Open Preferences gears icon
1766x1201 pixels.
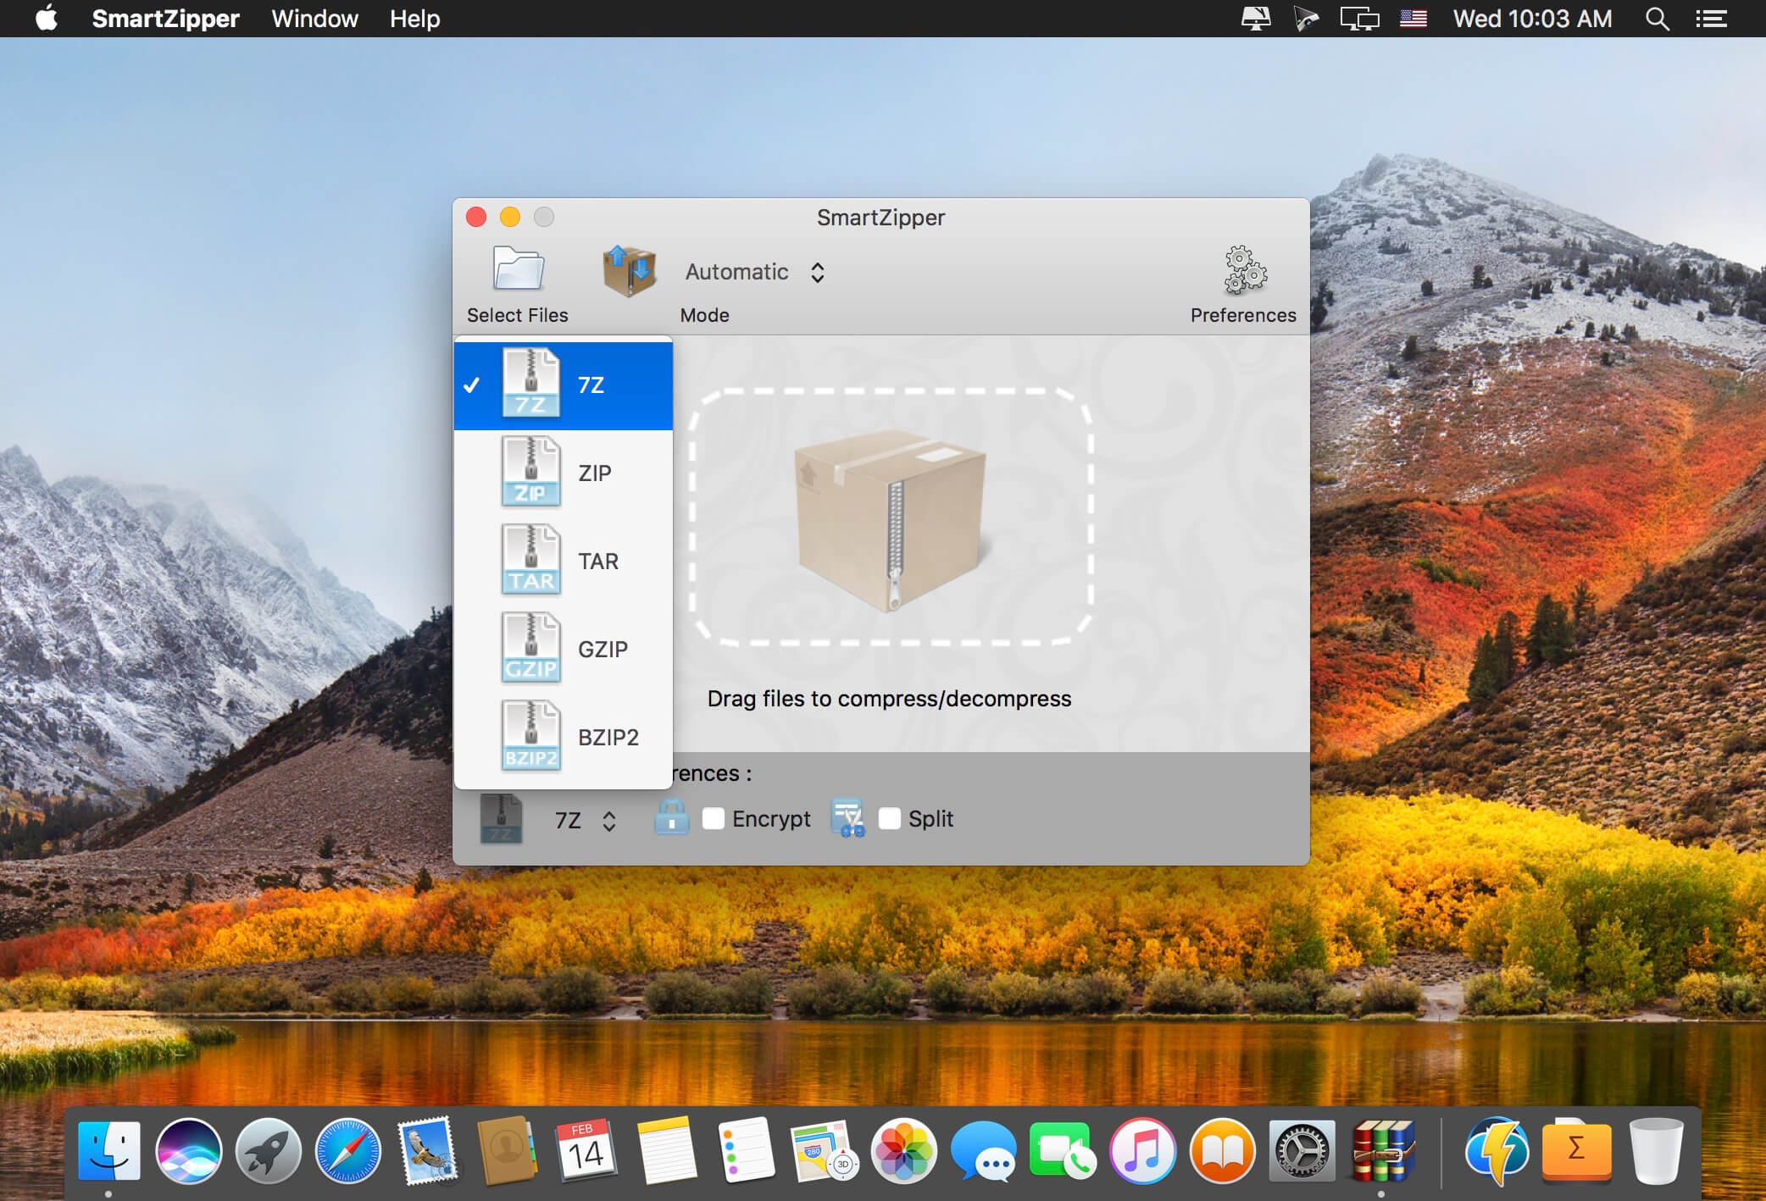click(x=1244, y=271)
